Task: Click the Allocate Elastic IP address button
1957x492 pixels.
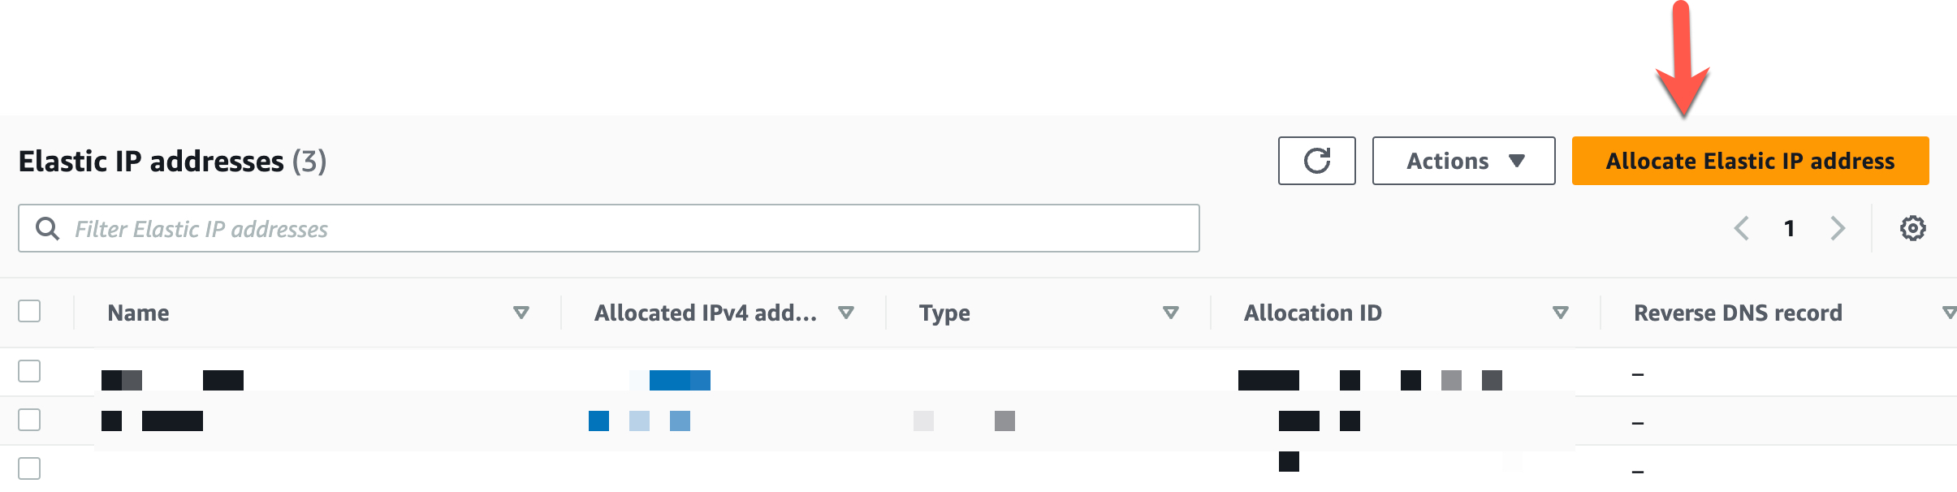Action: (1748, 160)
